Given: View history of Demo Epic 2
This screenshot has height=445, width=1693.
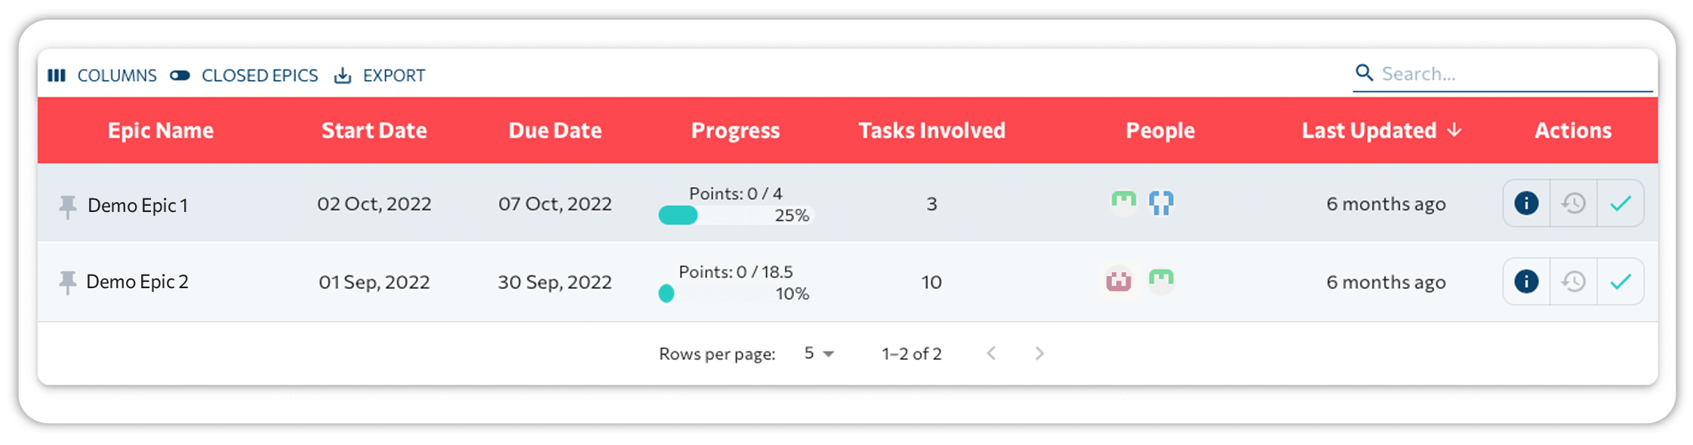Looking at the screenshot, I should [1573, 281].
